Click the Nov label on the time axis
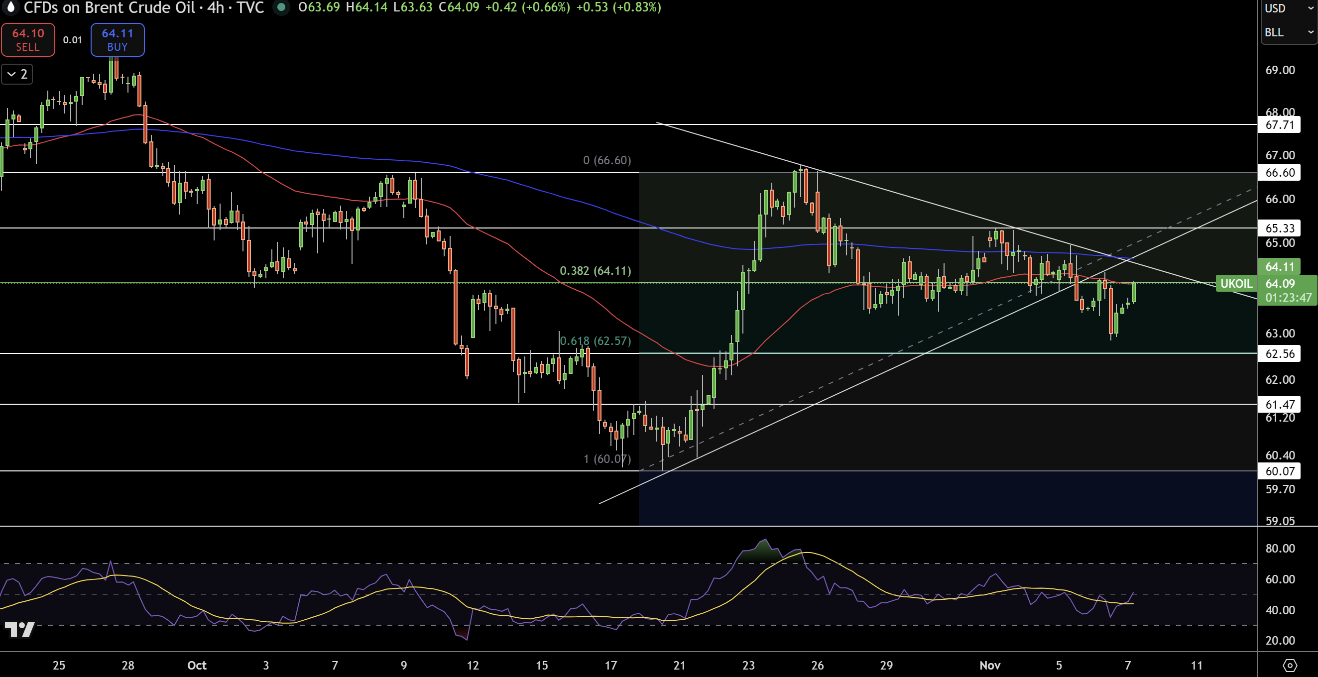 coord(989,665)
